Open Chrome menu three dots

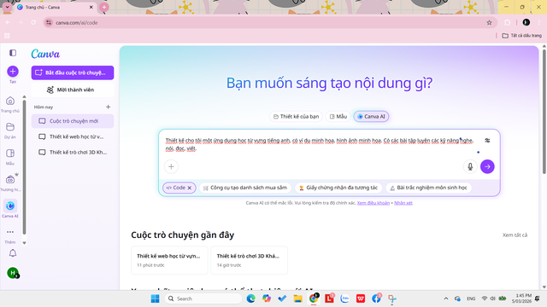pos(539,23)
